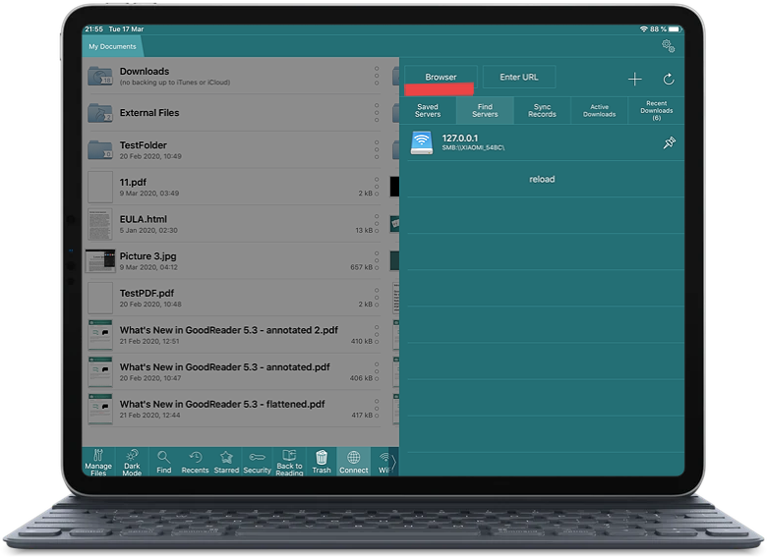Screen dimensions: 767x557
Task: Click the Browser button
Action: pyautogui.click(x=441, y=78)
